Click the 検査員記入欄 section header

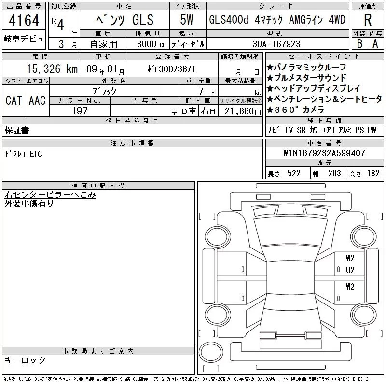click(x=98, y=186)
